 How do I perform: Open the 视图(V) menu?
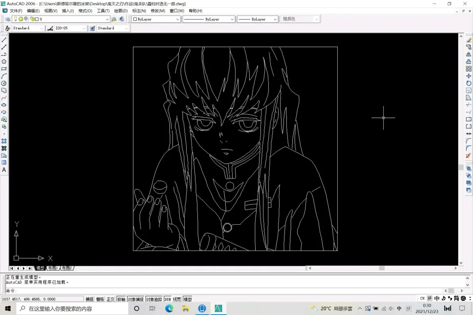51,11
